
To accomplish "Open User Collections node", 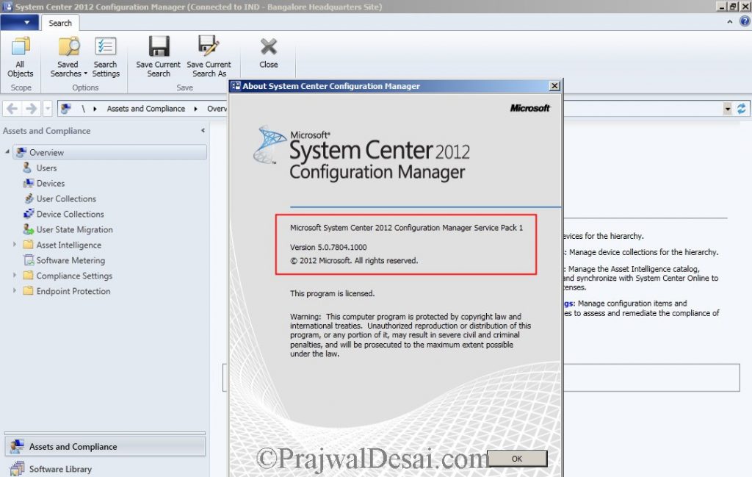I will pyautogui.click(x=66, y=198).
